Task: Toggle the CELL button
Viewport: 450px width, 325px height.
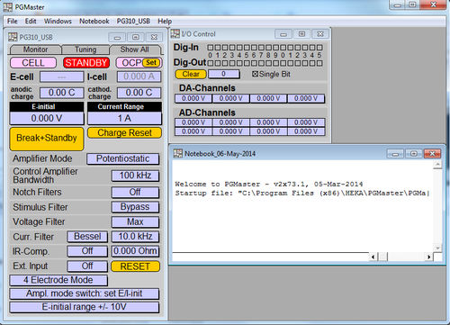Action: [33, 63]
